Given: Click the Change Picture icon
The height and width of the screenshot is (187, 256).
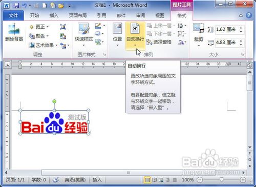Looking at the screenshot, I should 63,36.
